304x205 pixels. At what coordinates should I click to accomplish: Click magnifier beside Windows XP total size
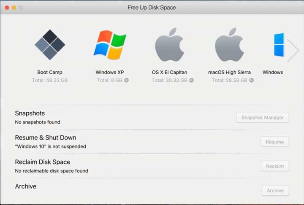(127, 80)
